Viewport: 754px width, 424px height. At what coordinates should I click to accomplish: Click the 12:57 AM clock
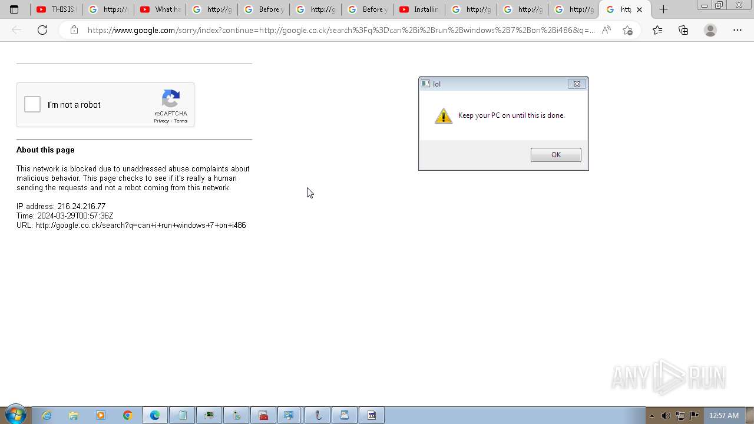point(724,415)
